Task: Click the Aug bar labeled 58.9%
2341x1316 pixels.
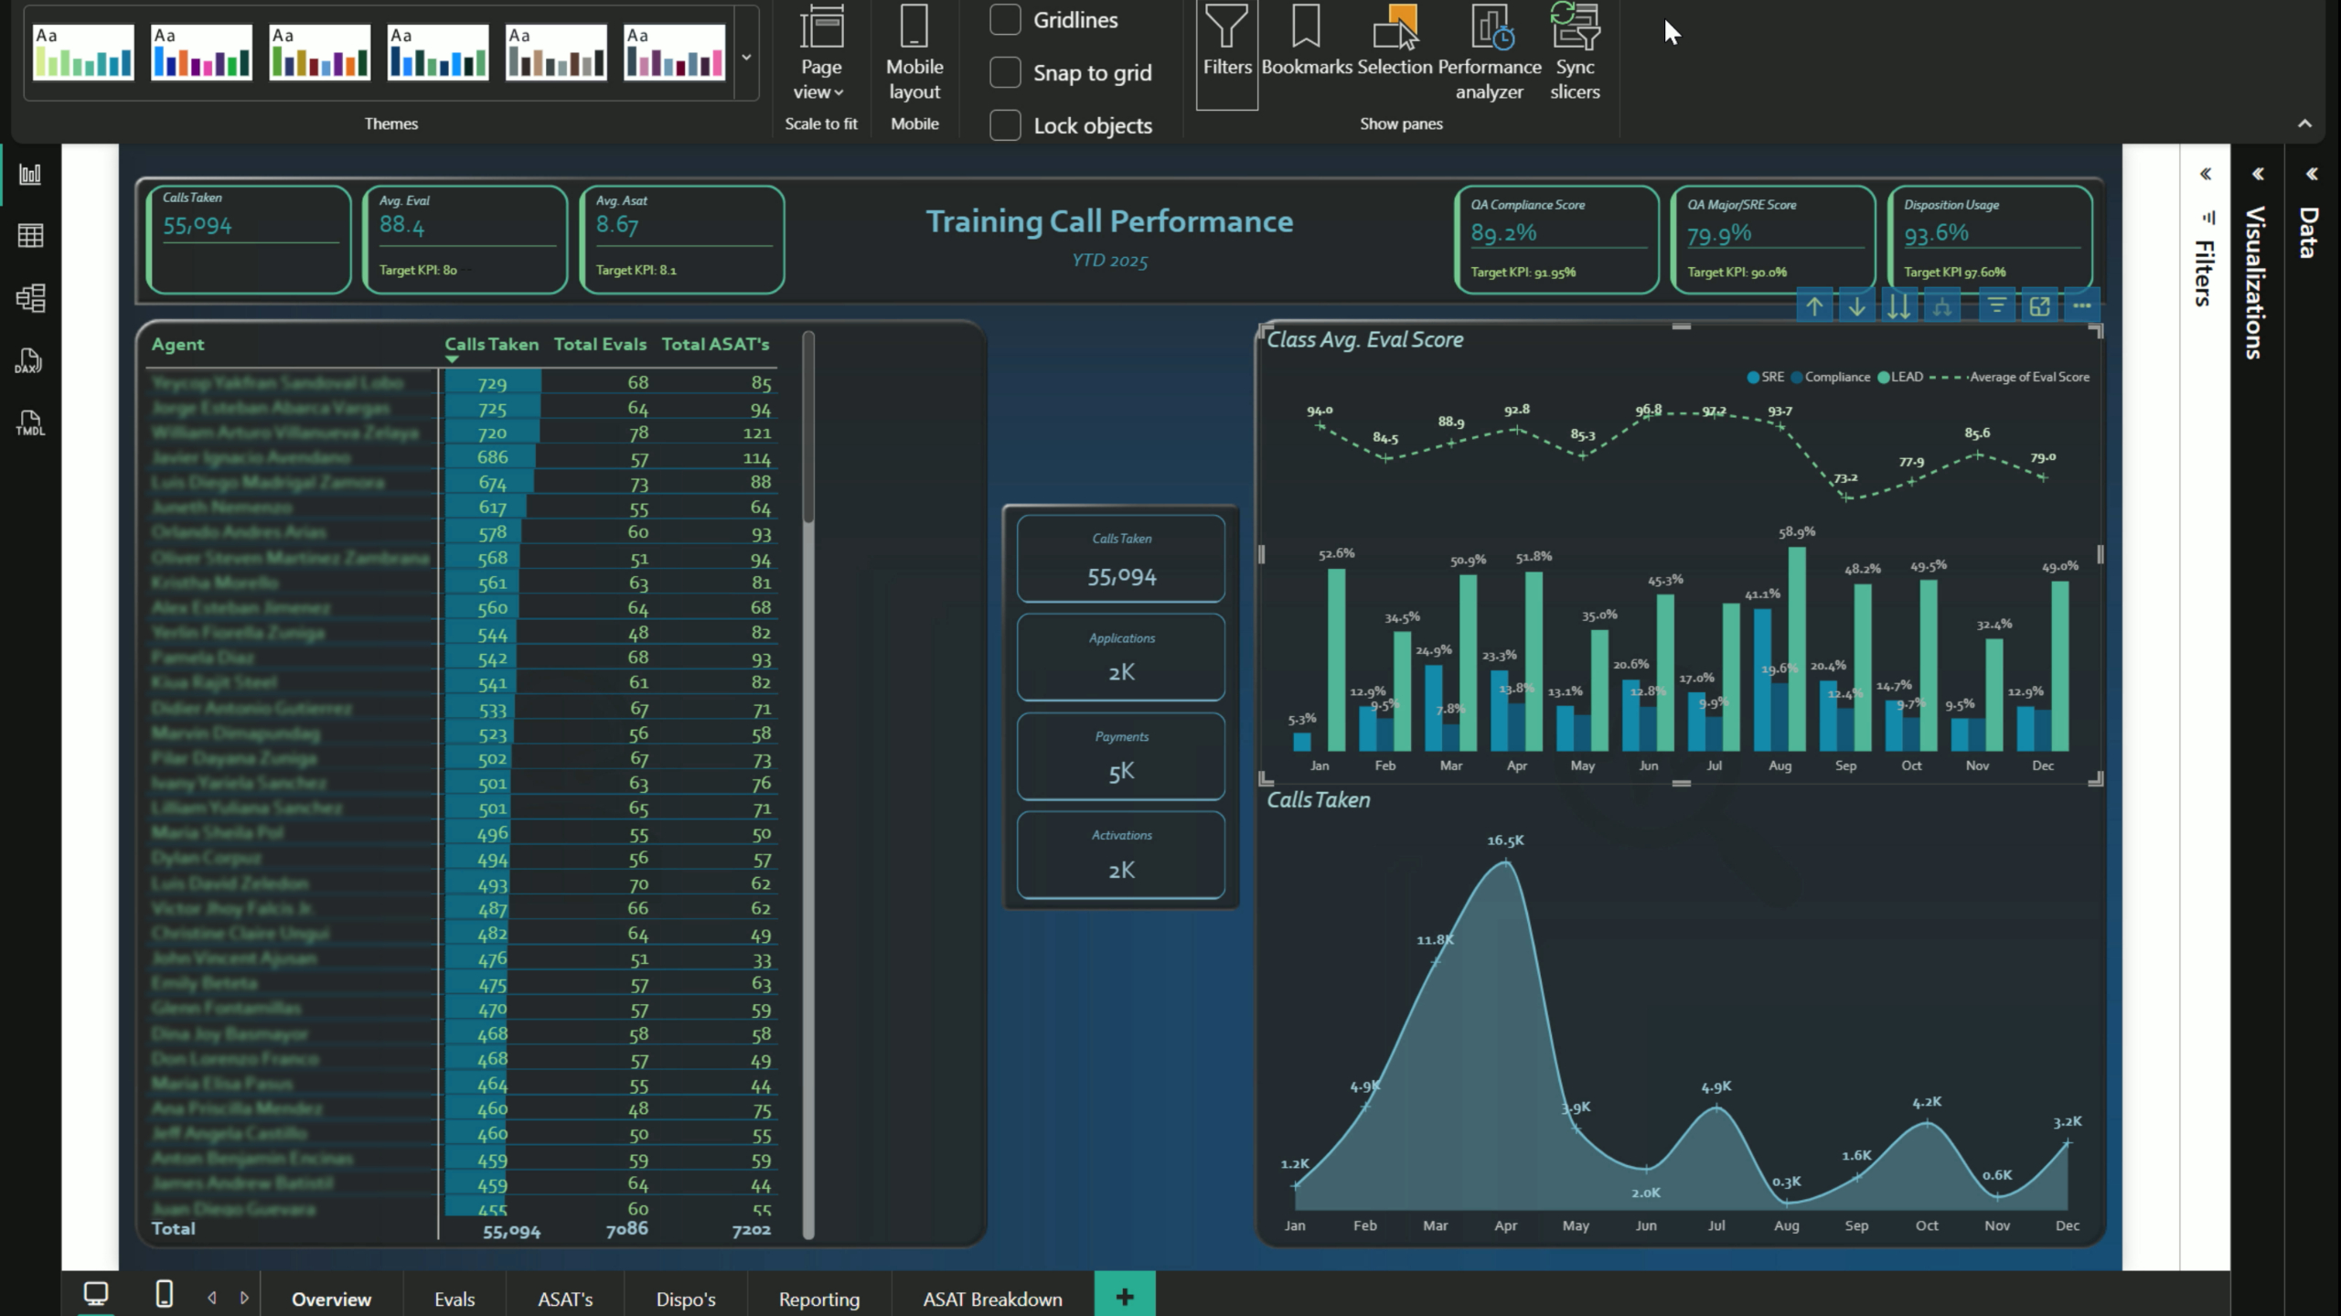Action: coord(1797,649)
